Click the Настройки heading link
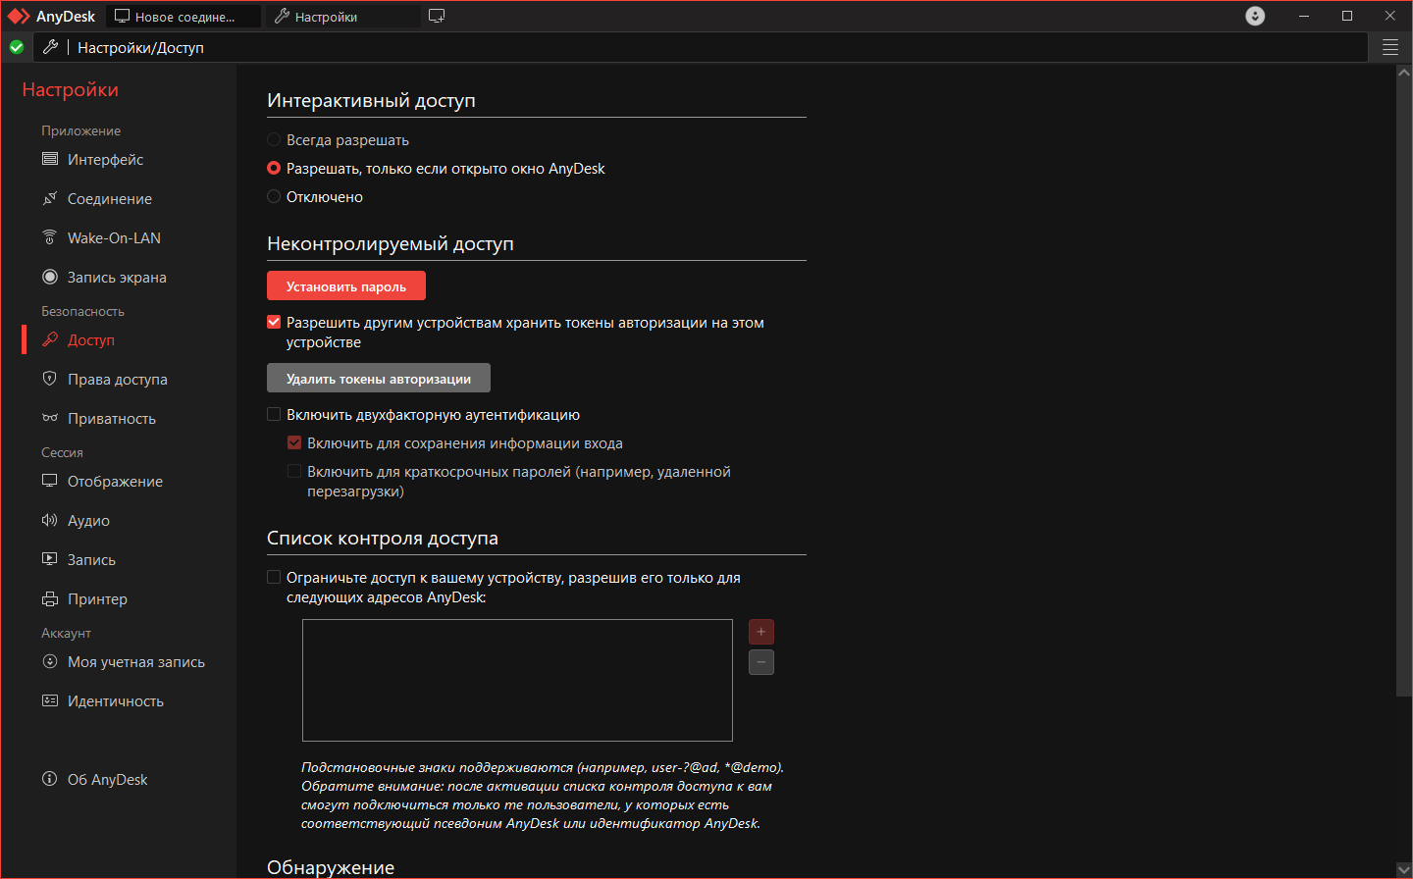 (70, 89)
